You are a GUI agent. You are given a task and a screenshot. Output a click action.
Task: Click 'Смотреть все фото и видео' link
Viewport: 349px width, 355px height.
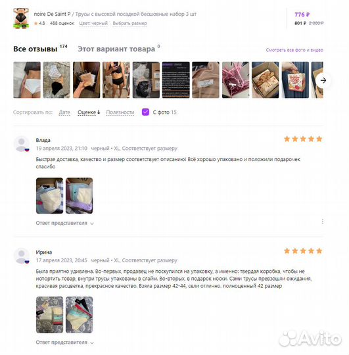(x=294, y=50)
